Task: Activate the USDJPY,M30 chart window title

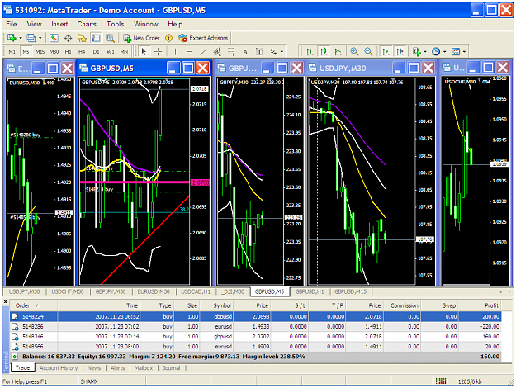Action: (343, 69)
